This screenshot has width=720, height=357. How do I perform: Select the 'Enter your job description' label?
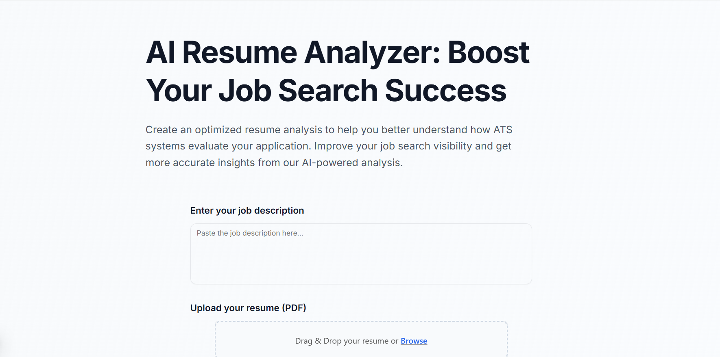247,210
